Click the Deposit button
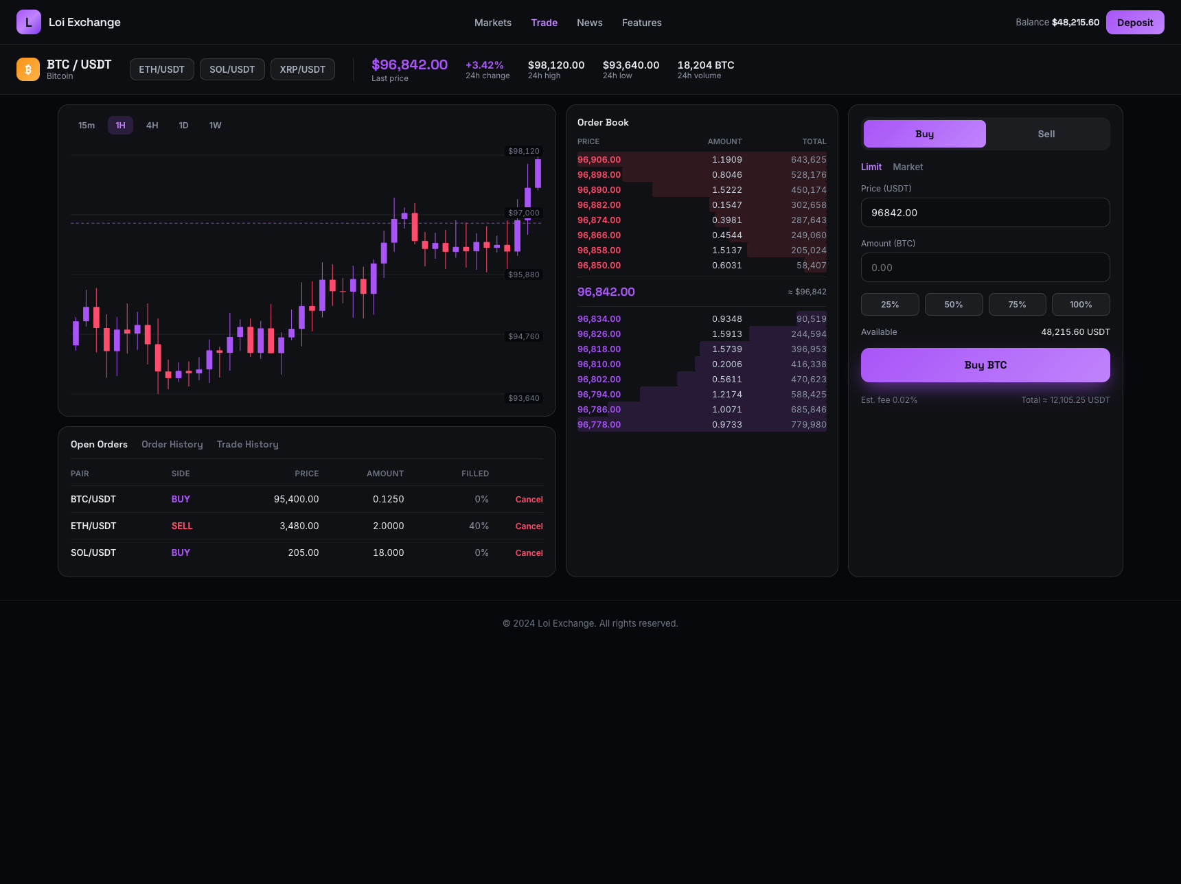Image resolution: width=1181 pixels, height=884 pixels. pyautogui.click(x=1135, y=22)
